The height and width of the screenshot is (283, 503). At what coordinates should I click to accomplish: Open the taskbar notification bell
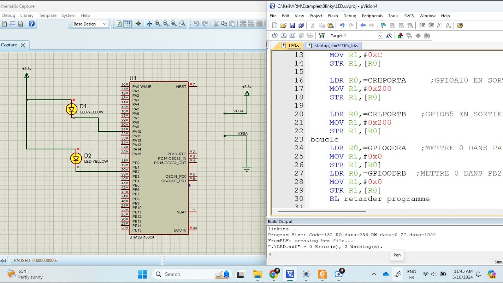pos(478,274)
